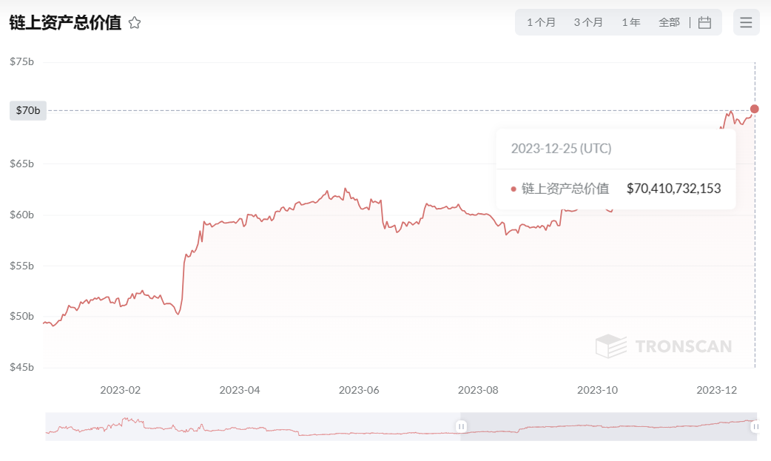This screenshot has width=771, height=461.
Task: Select the 1个月 time range
Action: [541, 22]
